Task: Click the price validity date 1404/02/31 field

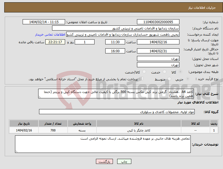Action: (158, 51)
